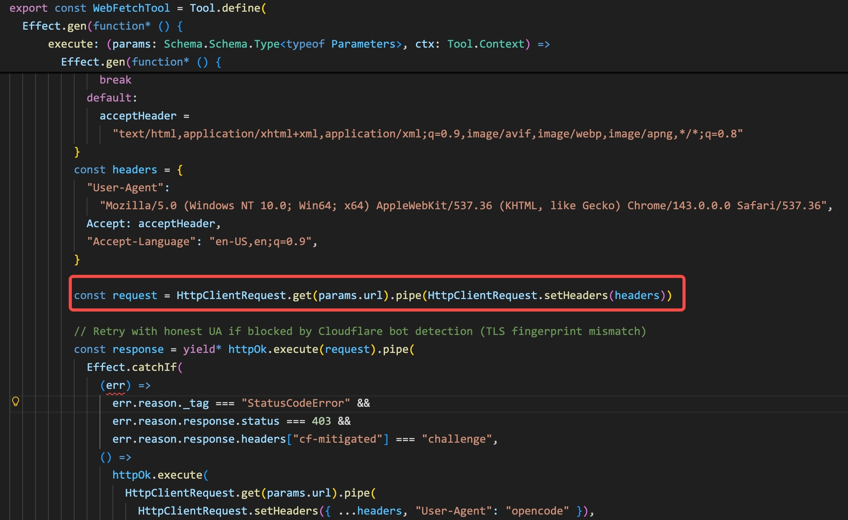This screenshot has width=848, height=520.
Task: Click the "opencode" user agent string
Action: [x=537, y=511]
